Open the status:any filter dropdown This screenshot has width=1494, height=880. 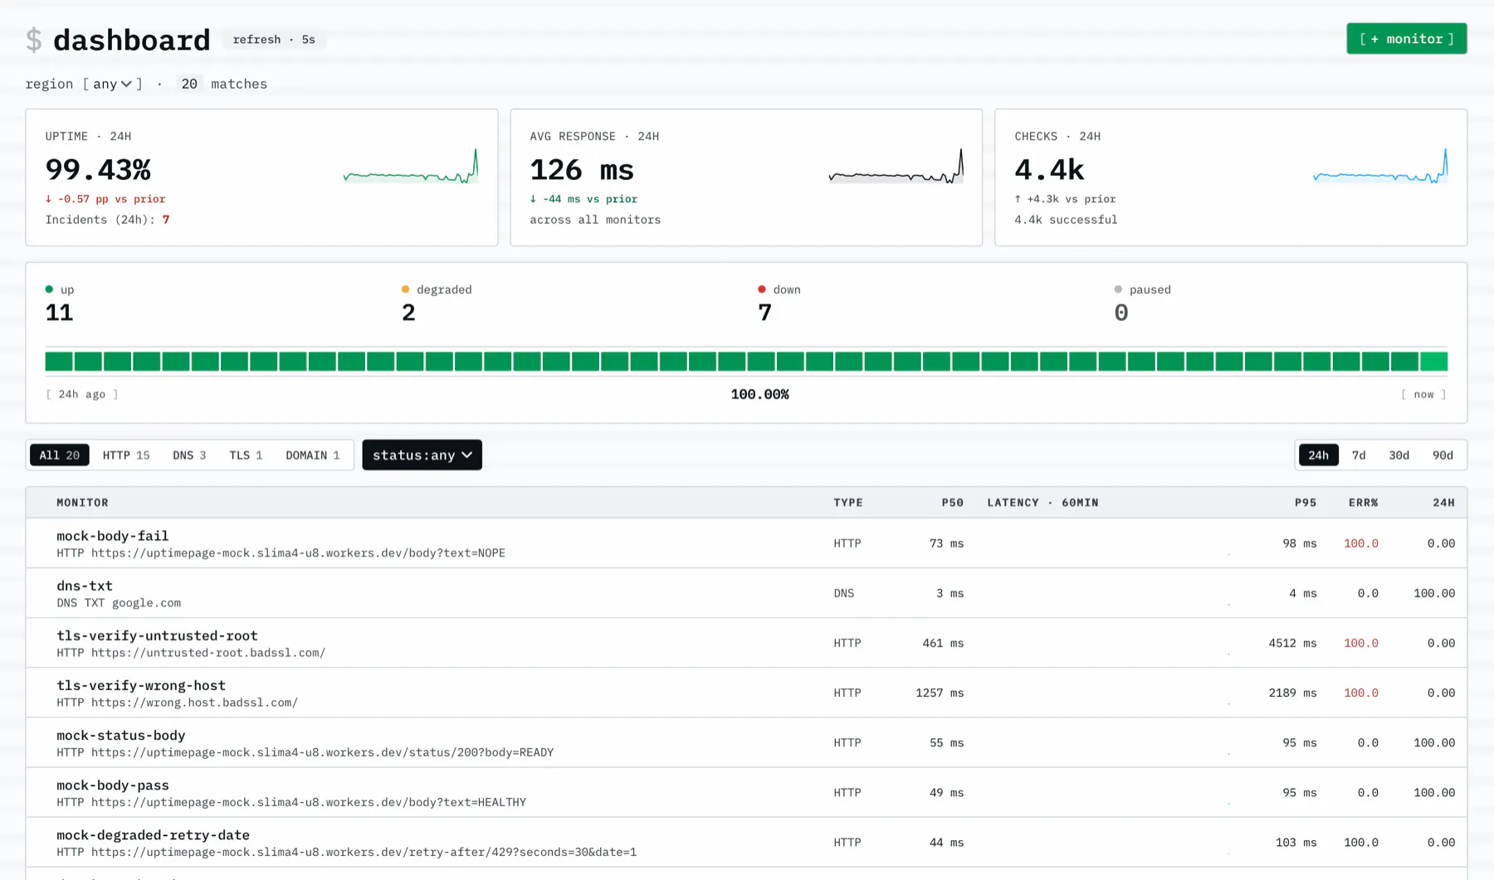coord(422,455)
